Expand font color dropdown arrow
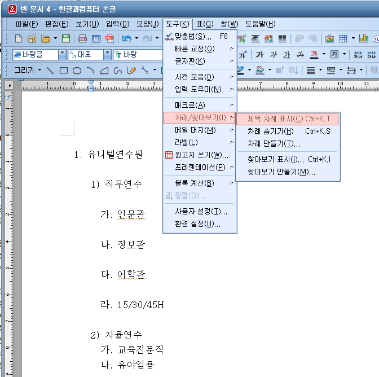This screenshot has height=377, width=379. tap(324, 55)
